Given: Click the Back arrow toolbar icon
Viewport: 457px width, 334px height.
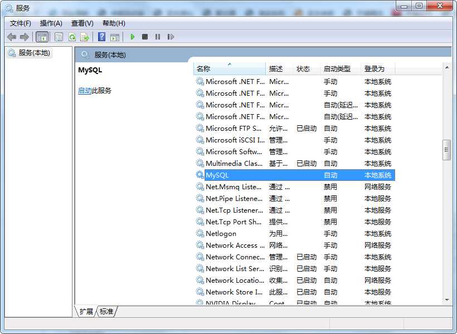Looking at the screenshot, I should [12, 37].
